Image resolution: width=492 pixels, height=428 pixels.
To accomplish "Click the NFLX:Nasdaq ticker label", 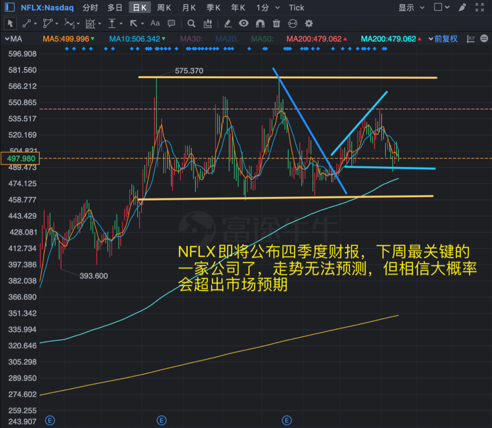I will pyautogui.click(x=47, y=8).
